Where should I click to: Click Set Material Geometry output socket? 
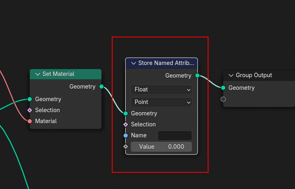tap(102, 87)
